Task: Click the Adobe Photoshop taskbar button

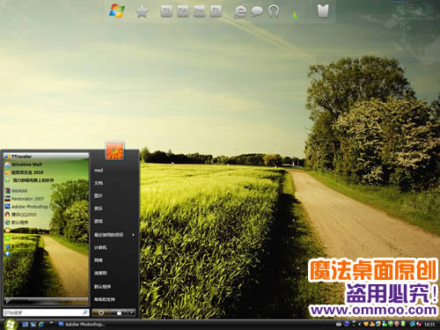Action: (82, 324)
